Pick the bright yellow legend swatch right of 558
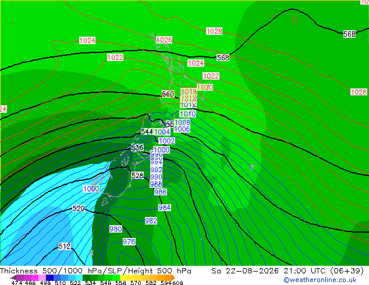 pyautogui.click(x=123, y=277)
